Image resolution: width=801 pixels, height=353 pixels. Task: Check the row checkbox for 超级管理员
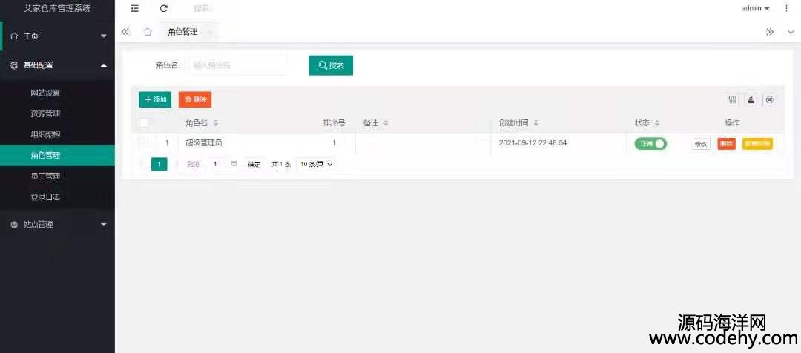pos(144,143)
